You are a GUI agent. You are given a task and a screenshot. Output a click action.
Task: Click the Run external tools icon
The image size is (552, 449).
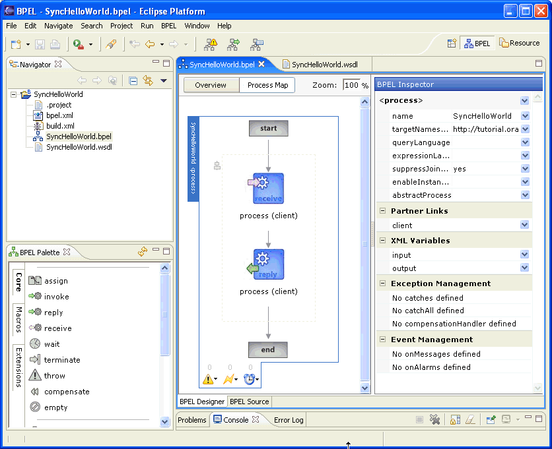78,44
